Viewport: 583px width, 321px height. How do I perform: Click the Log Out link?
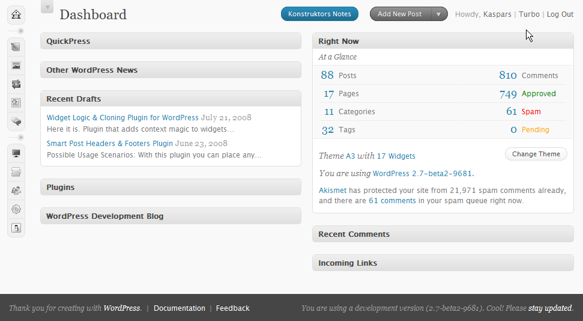pos(560,14)
